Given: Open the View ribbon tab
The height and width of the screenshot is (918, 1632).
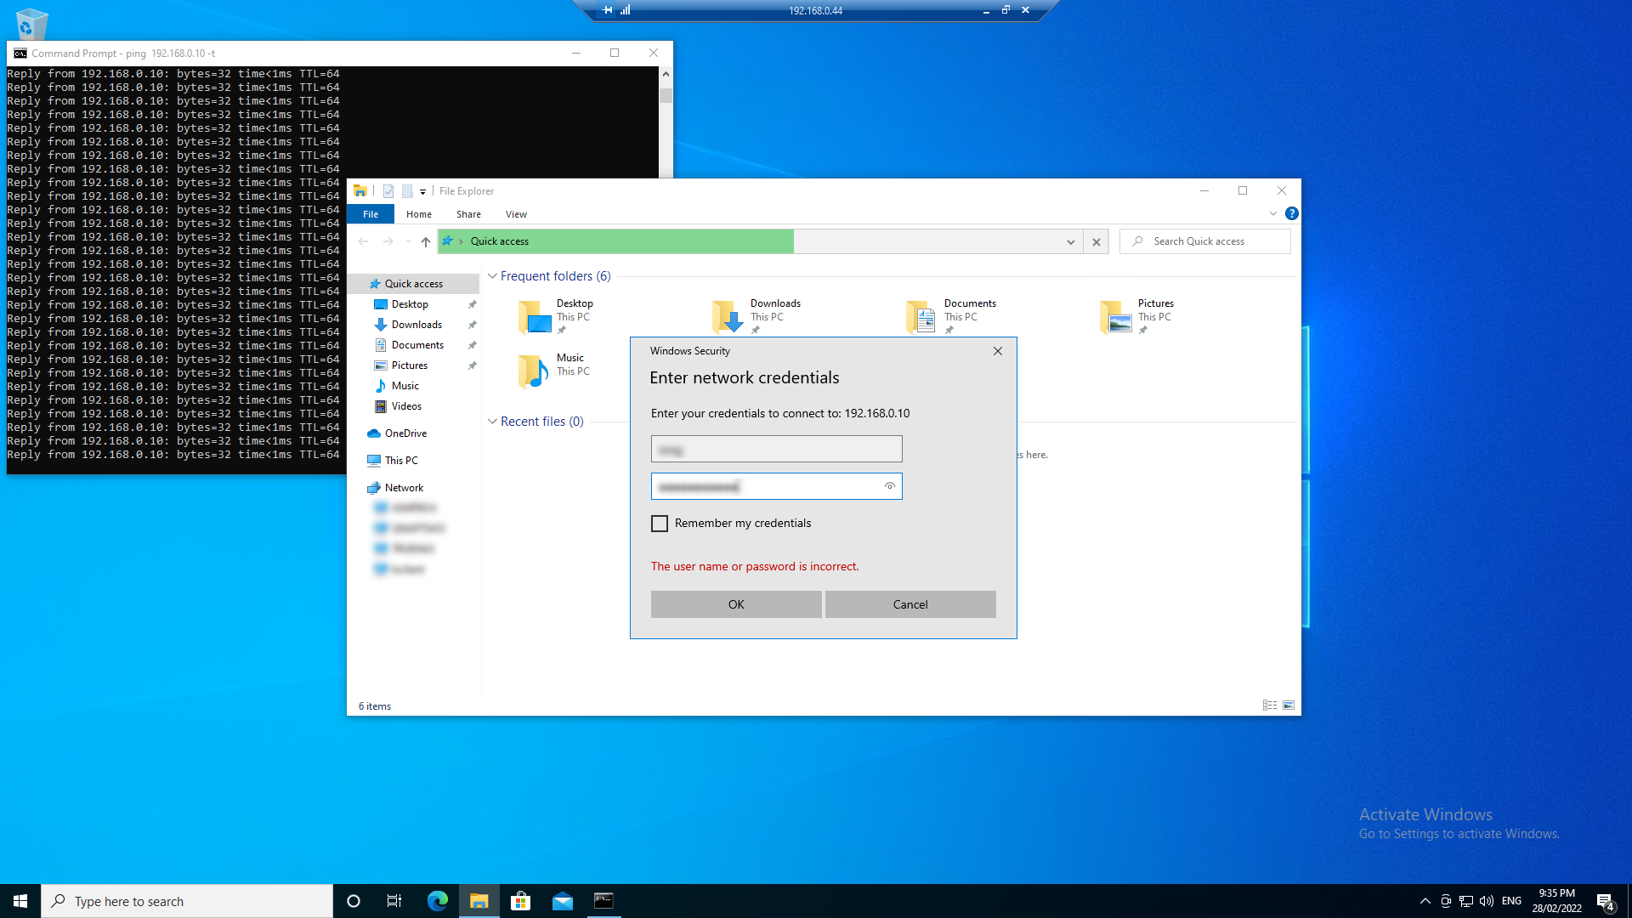Looking at the screenshot, I should tap(516, 214).
